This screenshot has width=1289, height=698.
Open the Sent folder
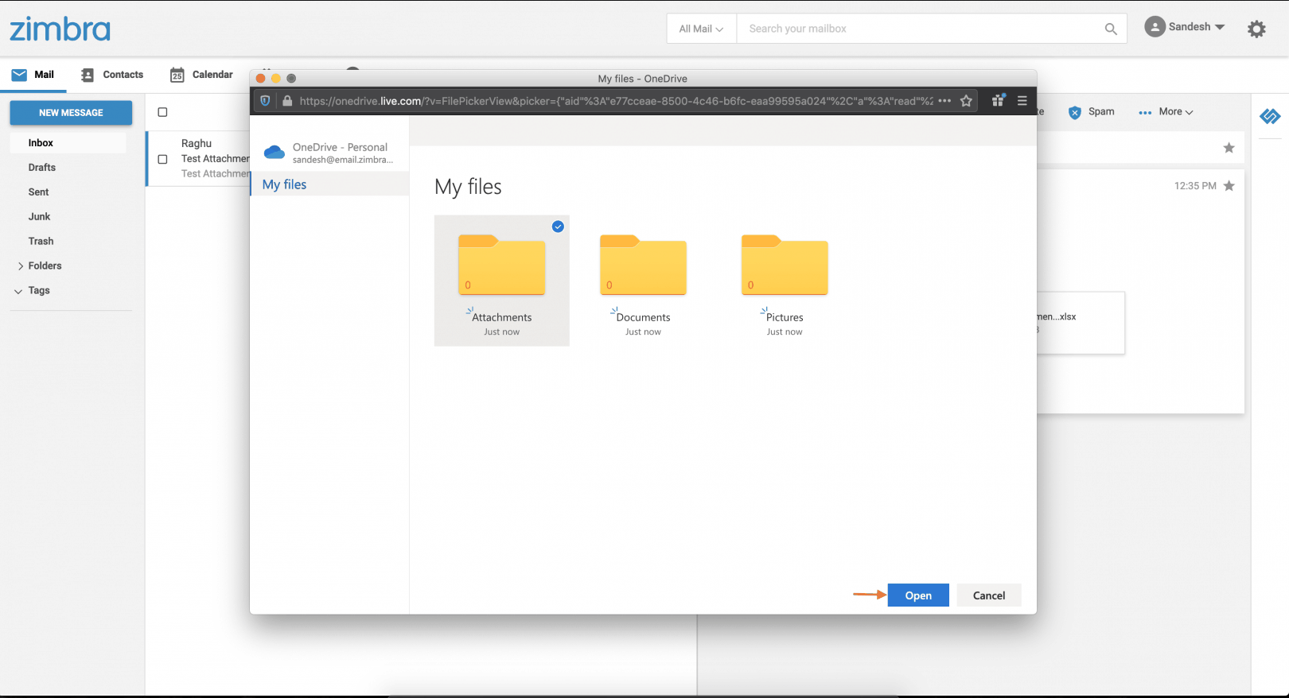pos(38,192)
